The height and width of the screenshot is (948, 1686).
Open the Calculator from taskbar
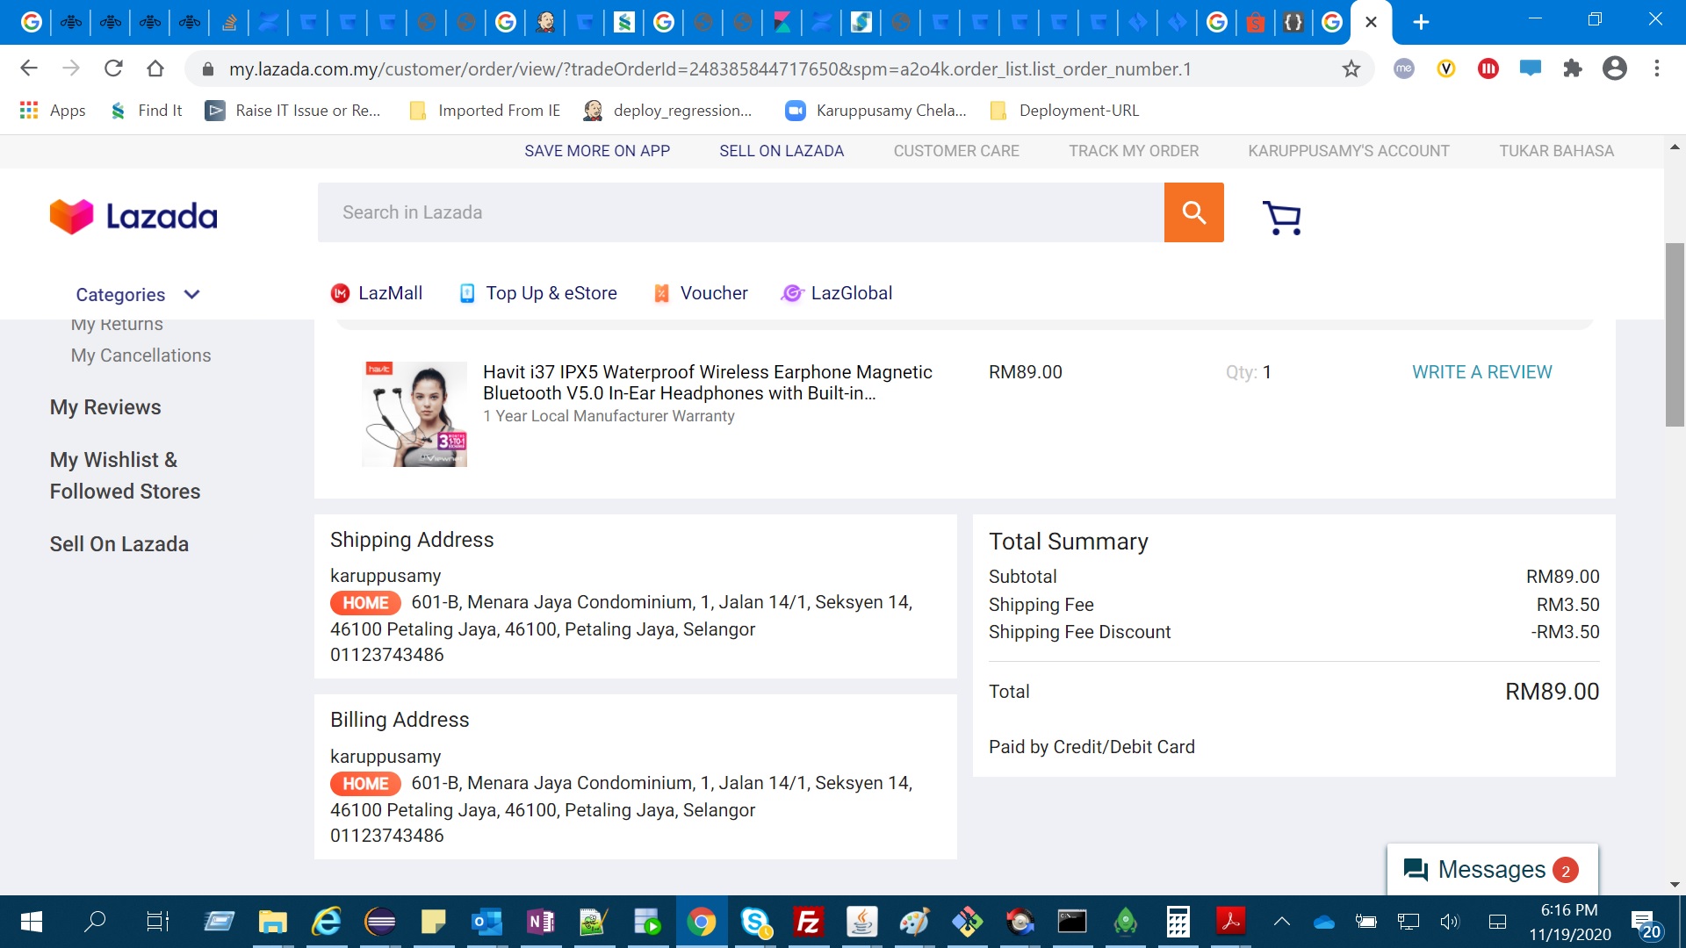tap(1178, 922)
